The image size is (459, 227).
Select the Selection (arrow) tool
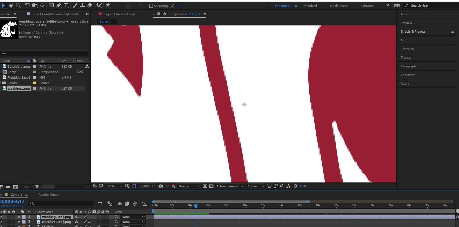[4, 5]
